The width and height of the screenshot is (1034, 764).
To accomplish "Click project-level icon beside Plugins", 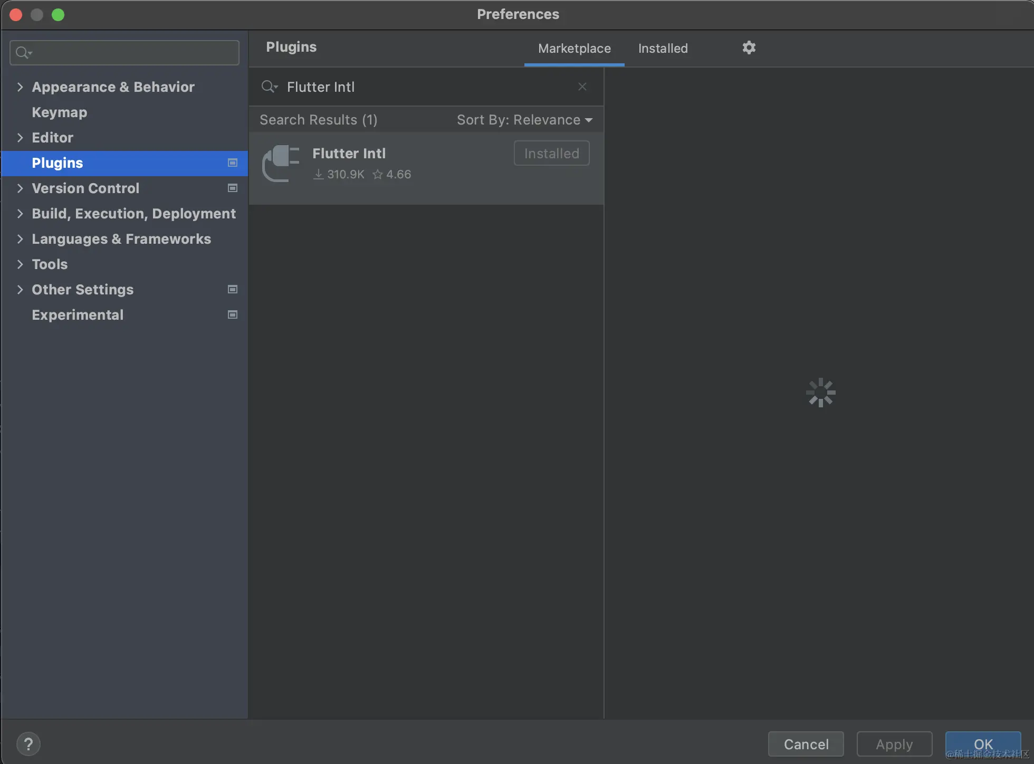I will [x=232, y=163].
